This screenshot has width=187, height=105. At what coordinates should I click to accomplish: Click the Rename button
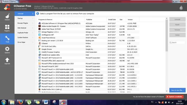click(177, 30)
